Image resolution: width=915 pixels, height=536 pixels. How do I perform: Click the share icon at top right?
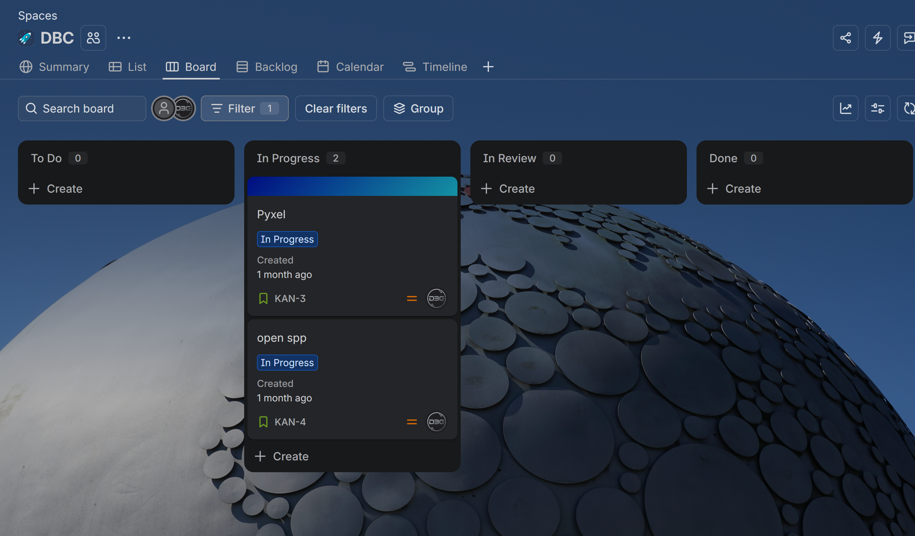pos(845,38)
